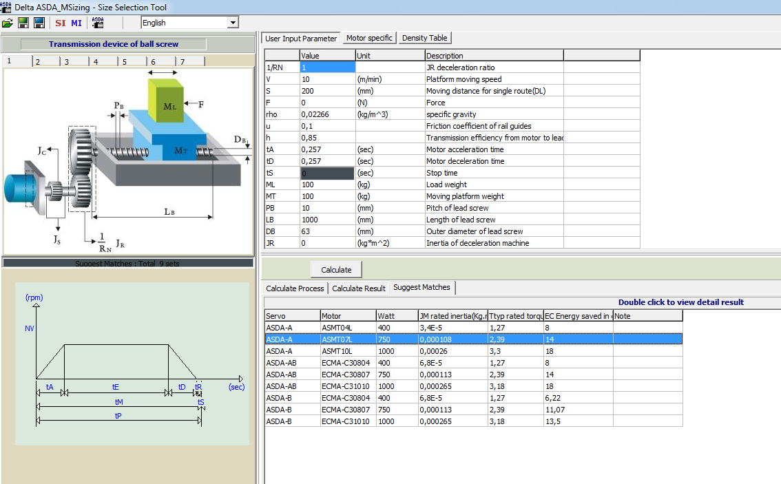Open the English language dropdown
781x484 pixels.
pos(233,23)
